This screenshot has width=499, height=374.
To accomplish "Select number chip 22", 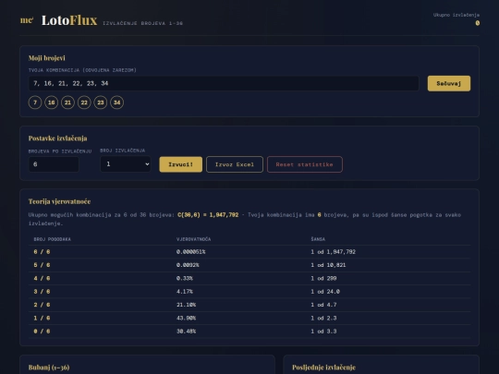I will click(x=84, y=103).
